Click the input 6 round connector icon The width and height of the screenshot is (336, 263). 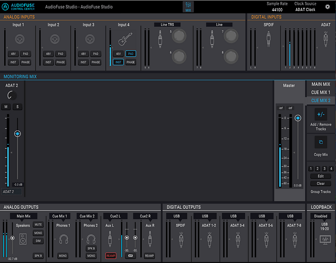179,56
